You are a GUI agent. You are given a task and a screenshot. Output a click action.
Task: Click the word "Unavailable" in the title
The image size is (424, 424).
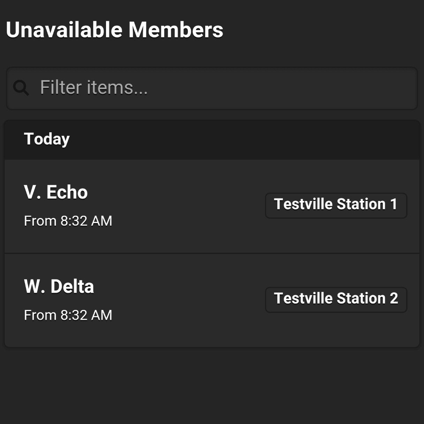coord(64,30)
